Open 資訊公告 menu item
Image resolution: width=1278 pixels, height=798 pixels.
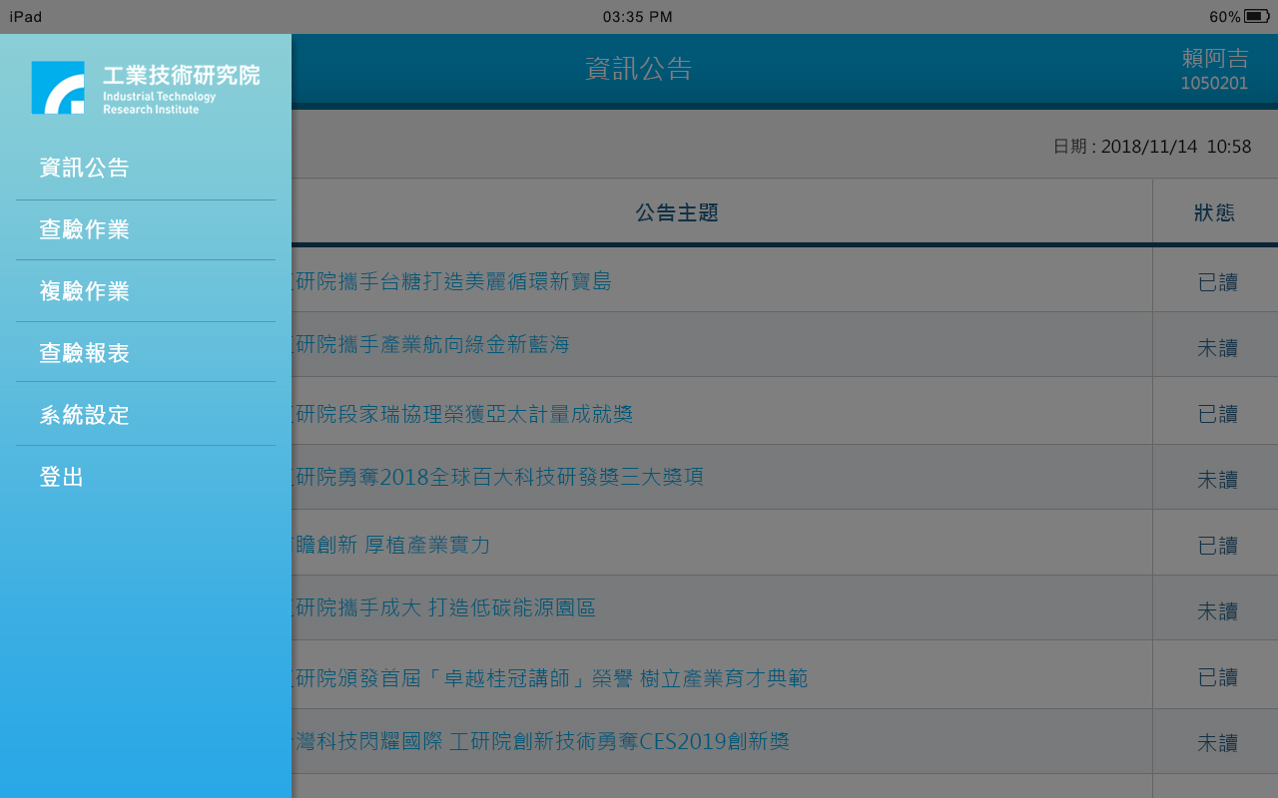click(x=85, y=169)
